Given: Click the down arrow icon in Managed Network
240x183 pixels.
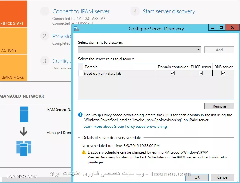Looking at the screenshot, I should pyautogui.click(x=24, y=132).
